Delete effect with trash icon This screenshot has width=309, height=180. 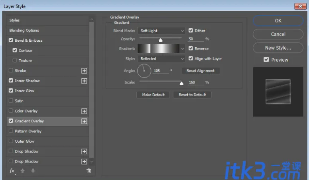pyautogui.click(x=89, y=171)
